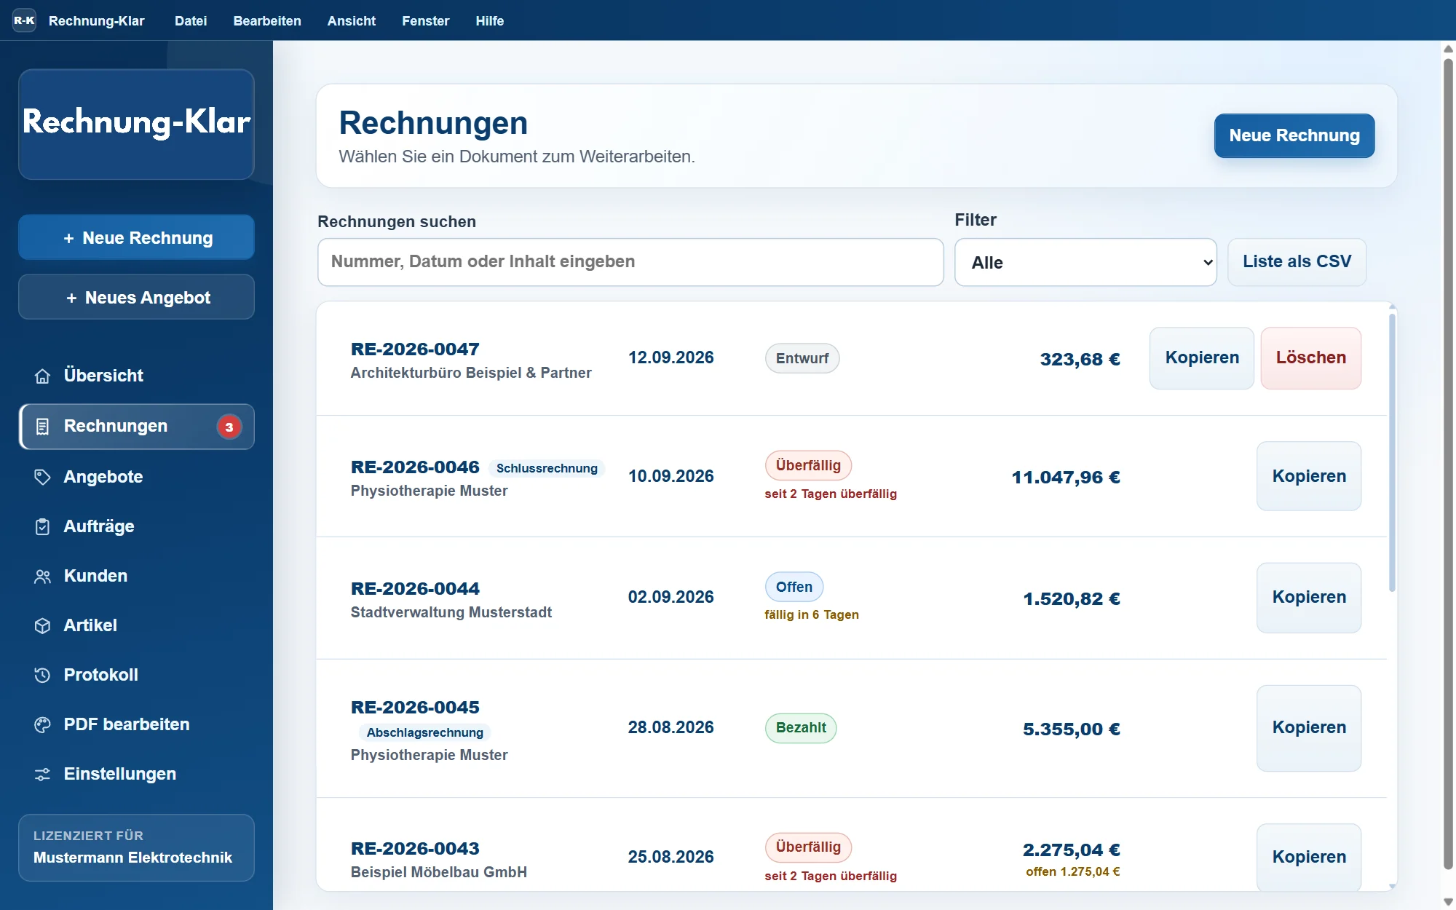Focus the Rechnungen suchen search field
1456x910 pixels.
click(x=630, y=262)
